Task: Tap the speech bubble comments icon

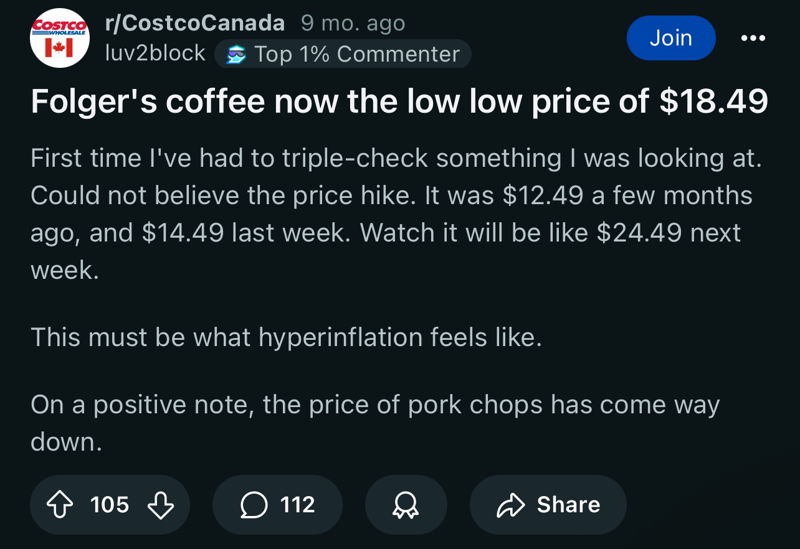Action: click(x=254, y=505)
